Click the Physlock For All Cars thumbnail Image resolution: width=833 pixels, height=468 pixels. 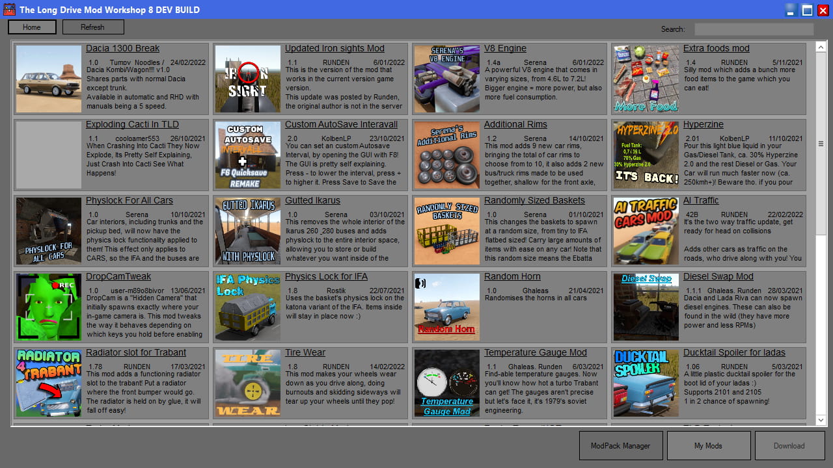tap(49, 231)
